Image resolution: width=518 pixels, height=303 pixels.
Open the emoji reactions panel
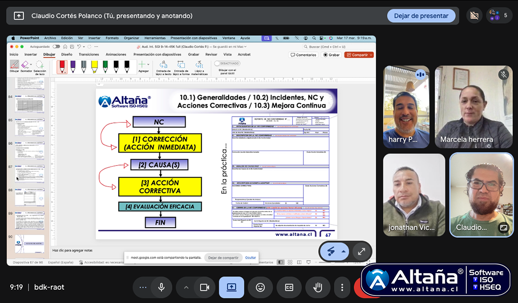261,287
